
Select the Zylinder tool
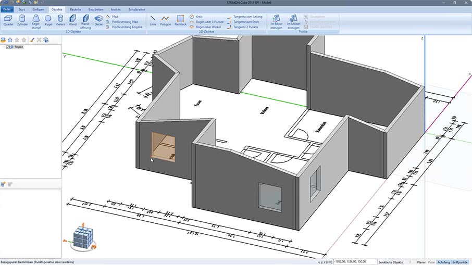(22, 20)
